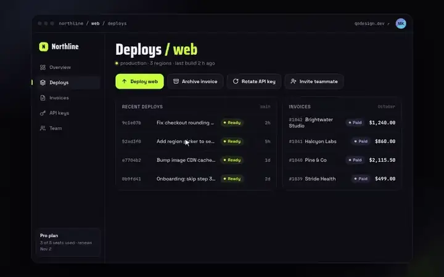Image resolution: width=444 pixels, height=277 pixels.
Task: Open invoice #1039 Stride Health
Action: tap(342, 179)
